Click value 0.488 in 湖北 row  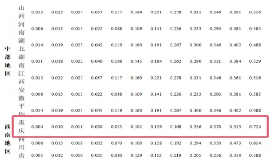[x=255, y=45]
